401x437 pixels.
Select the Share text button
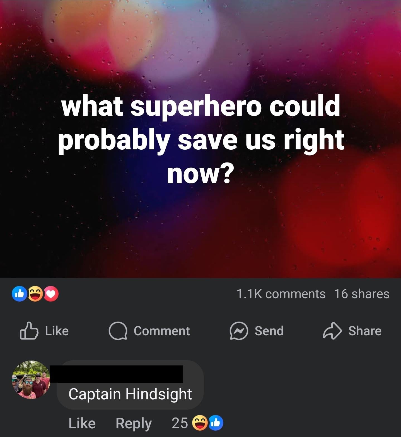click(365, 331)
